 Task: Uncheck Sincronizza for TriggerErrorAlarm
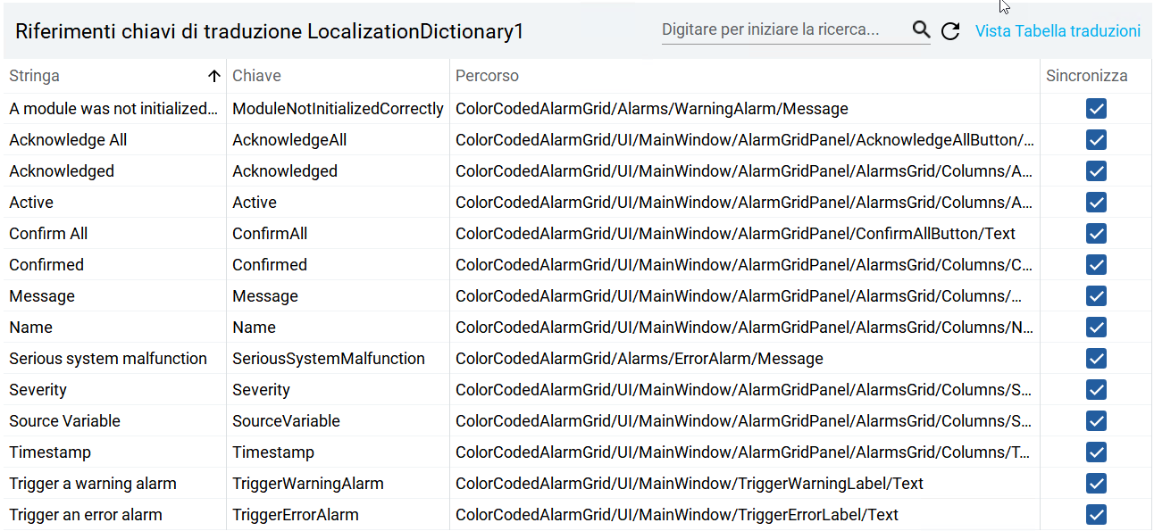1095,514
